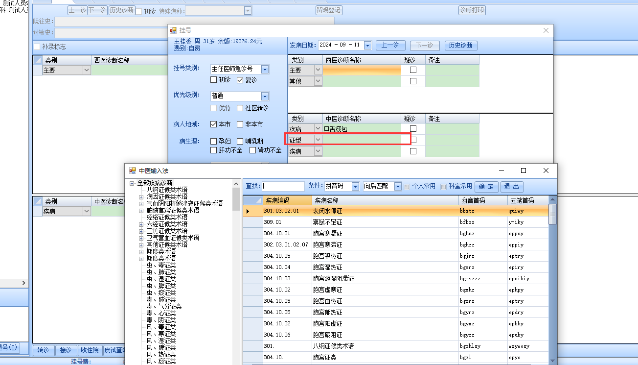Tick 疑诊 checkbox in the 其他 western diagnosis row

click(x=413, y=81)
